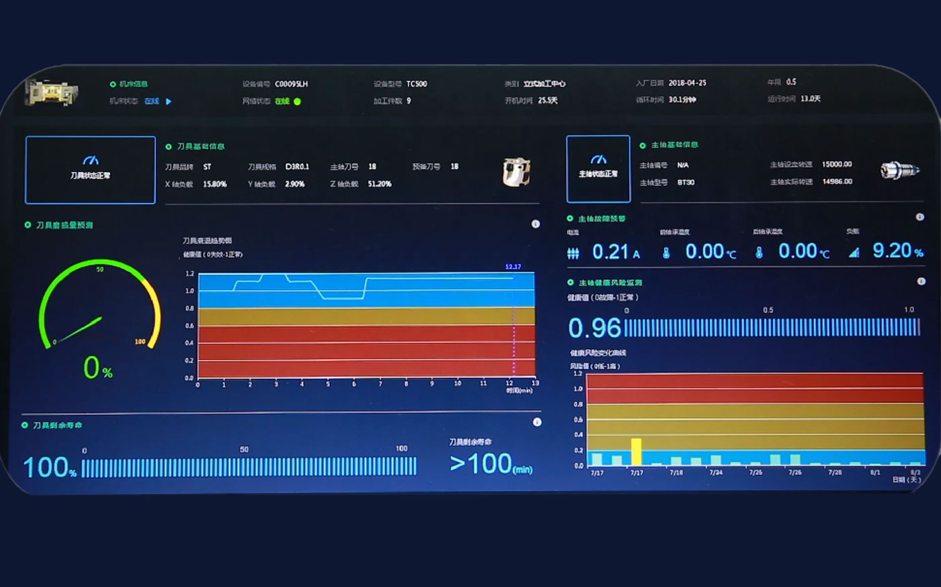Select the entry date 2018-04-25
This screenshot has width=941, height=587.
(688, 83)
